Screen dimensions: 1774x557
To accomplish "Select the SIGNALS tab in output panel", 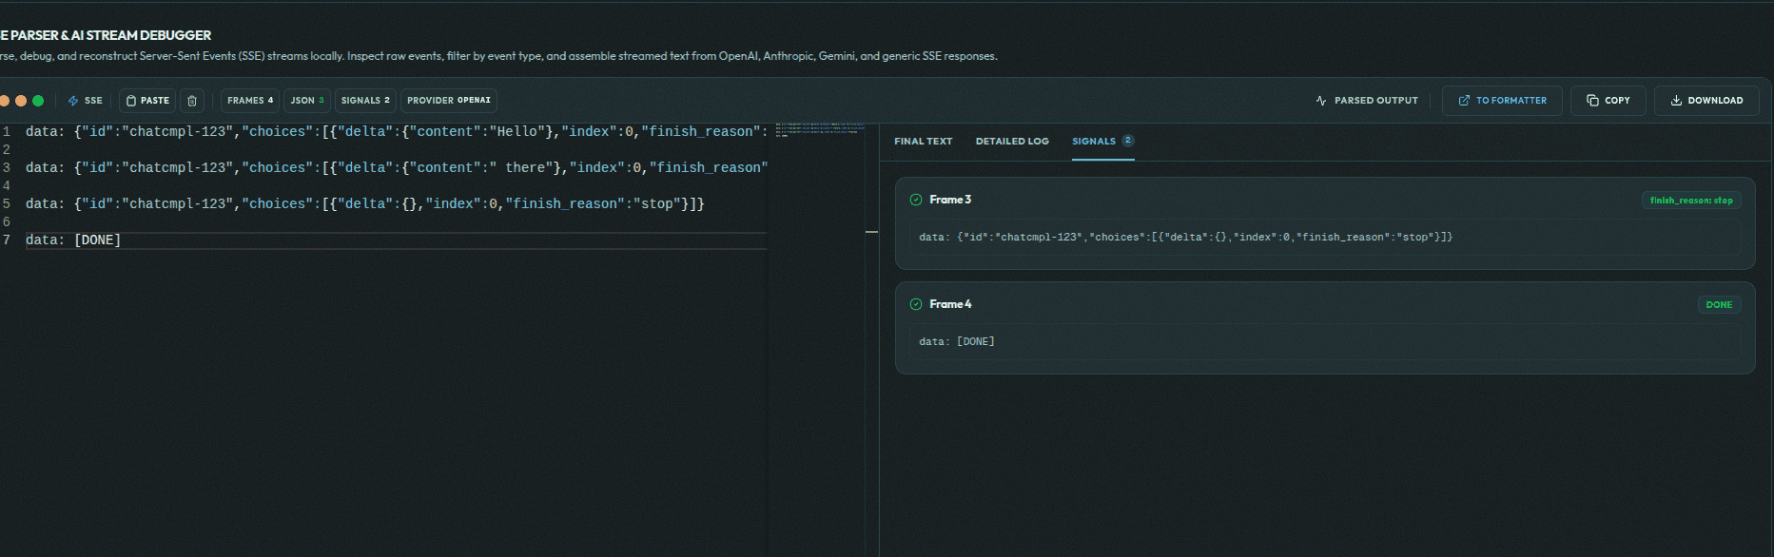I will (x=1102, y=142).
